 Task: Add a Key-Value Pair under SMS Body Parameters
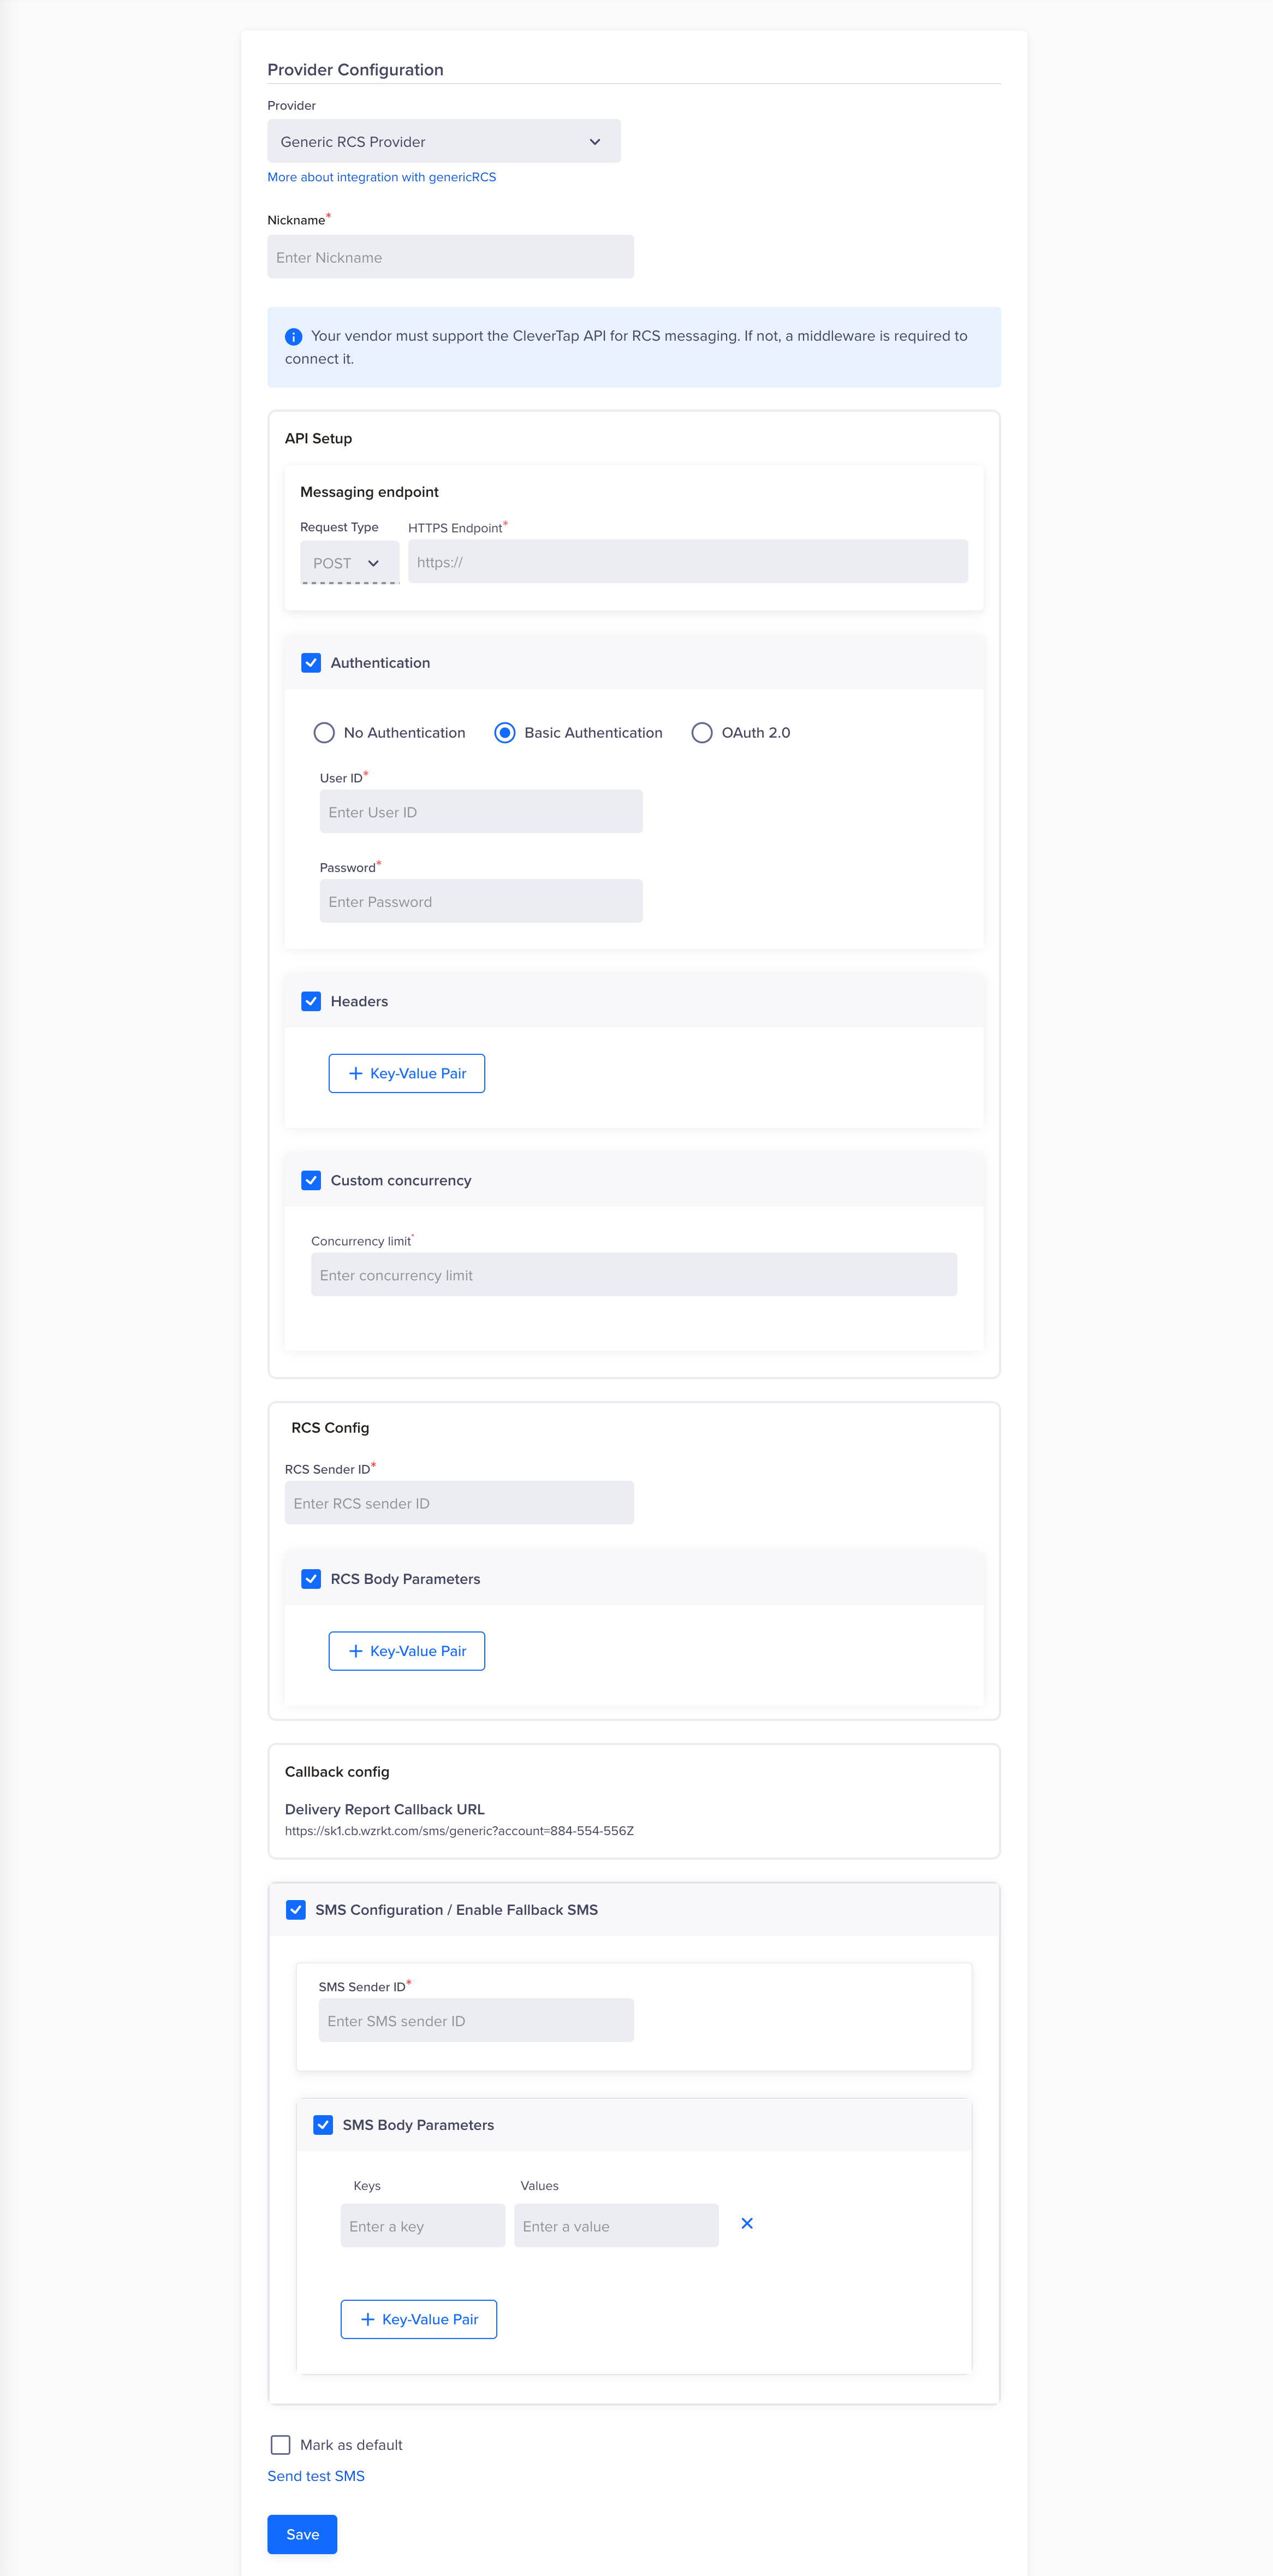pos(418,2319)
